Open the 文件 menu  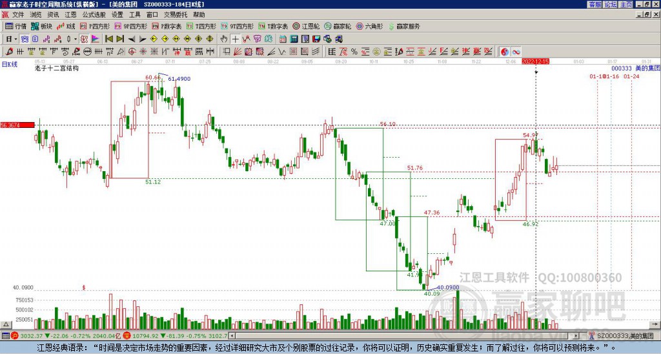18,15
